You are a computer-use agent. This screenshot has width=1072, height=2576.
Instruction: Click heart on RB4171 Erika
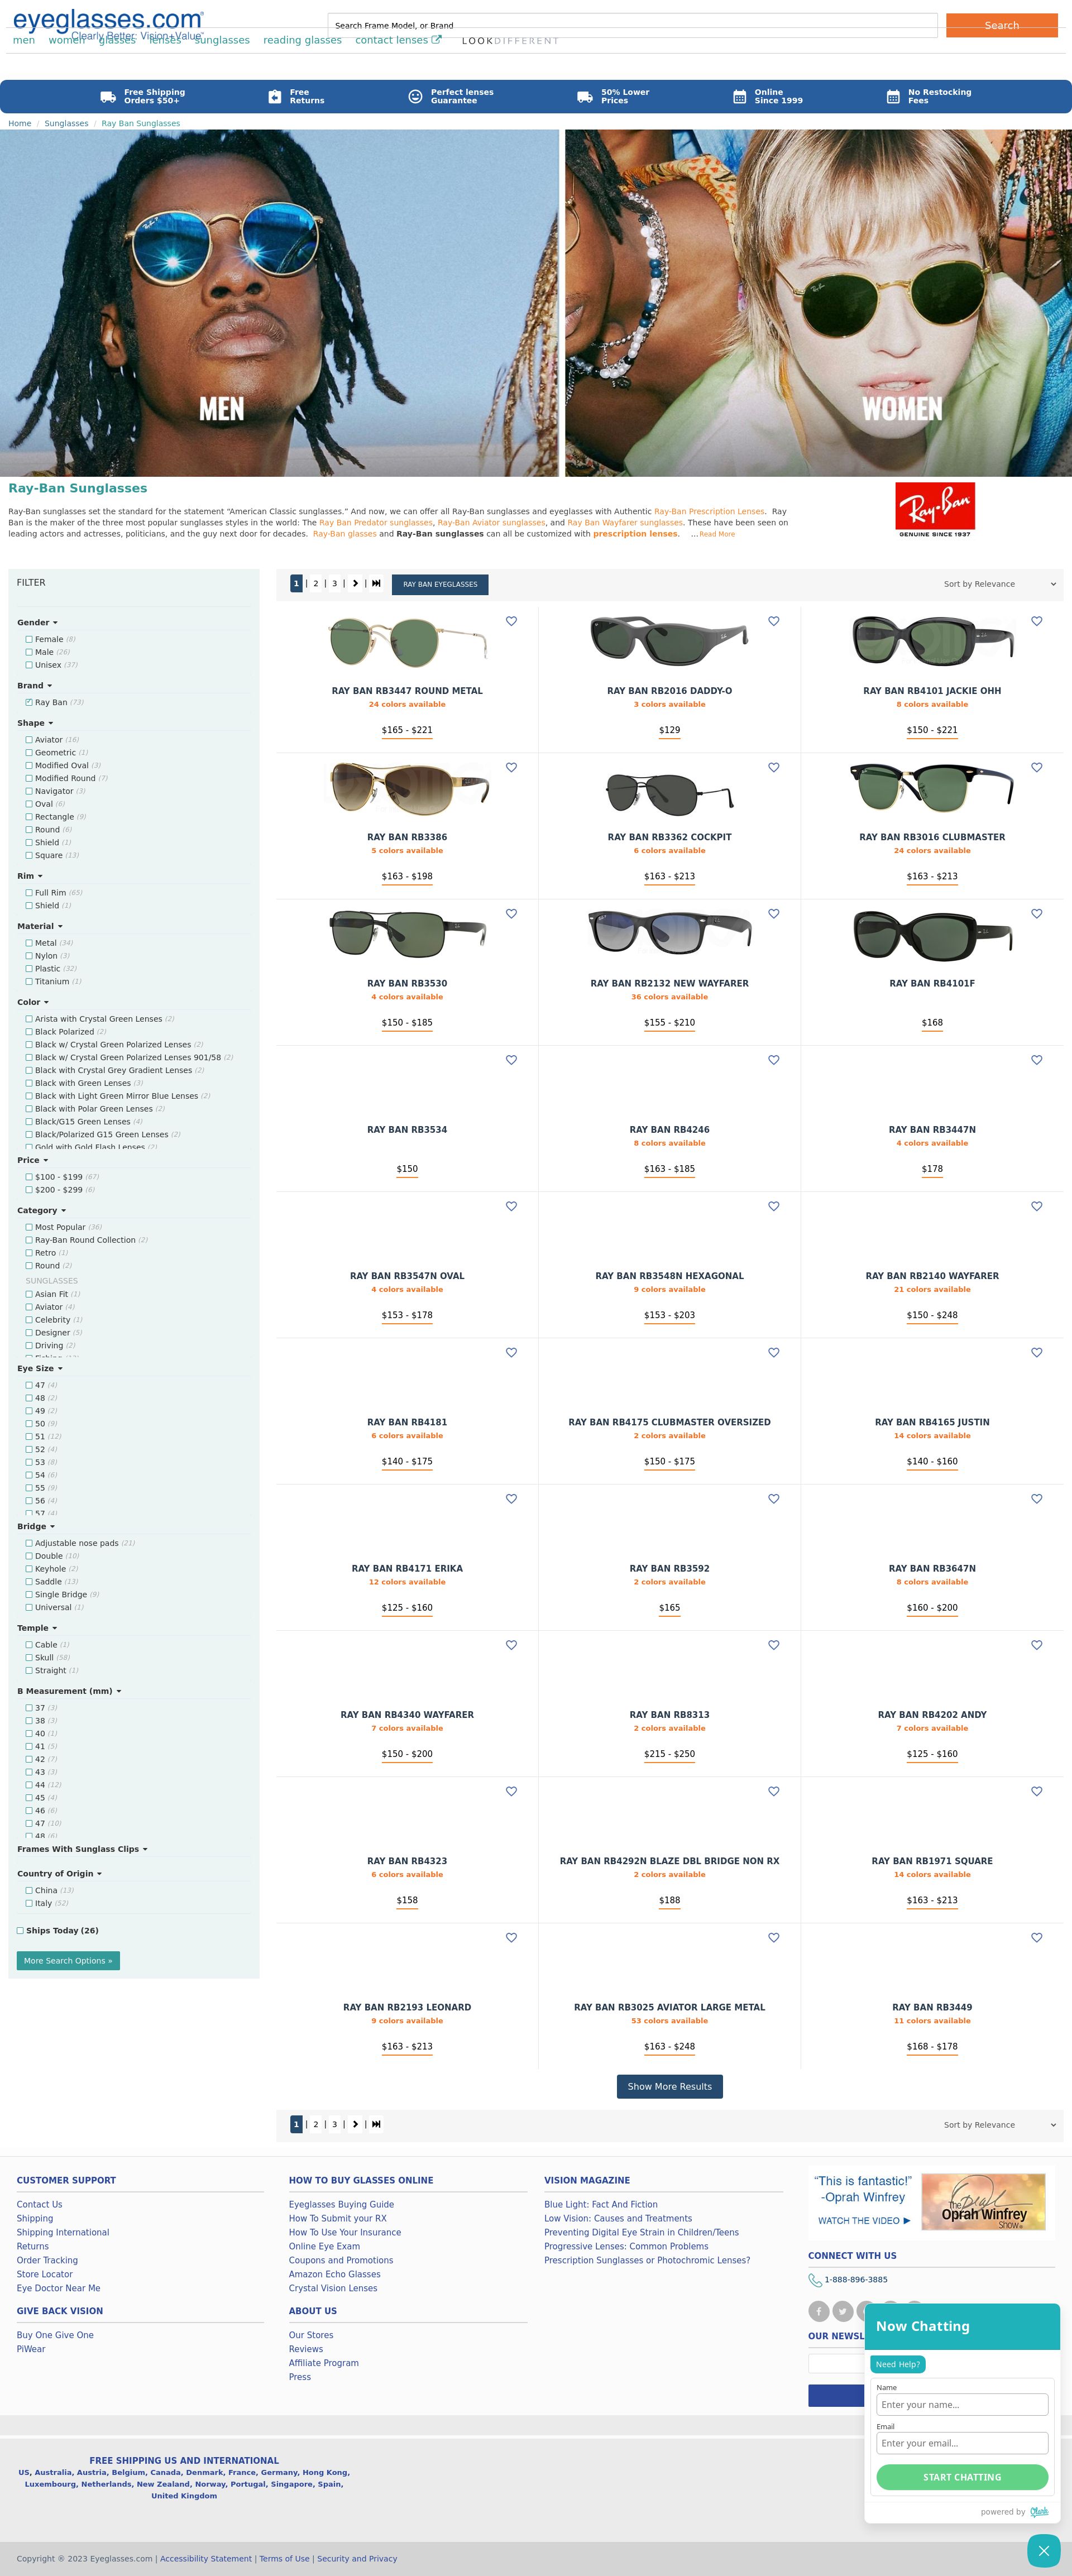click(x=511, y=1498)
